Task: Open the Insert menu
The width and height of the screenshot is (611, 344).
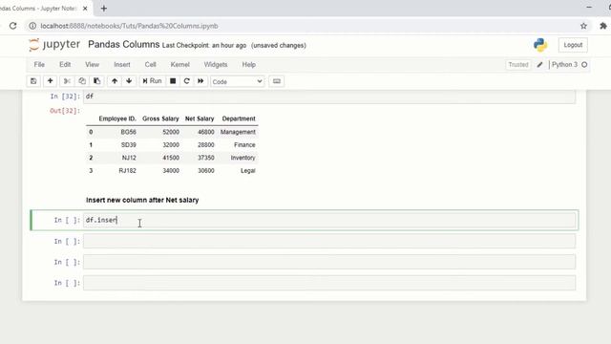Action: [122, 65]
